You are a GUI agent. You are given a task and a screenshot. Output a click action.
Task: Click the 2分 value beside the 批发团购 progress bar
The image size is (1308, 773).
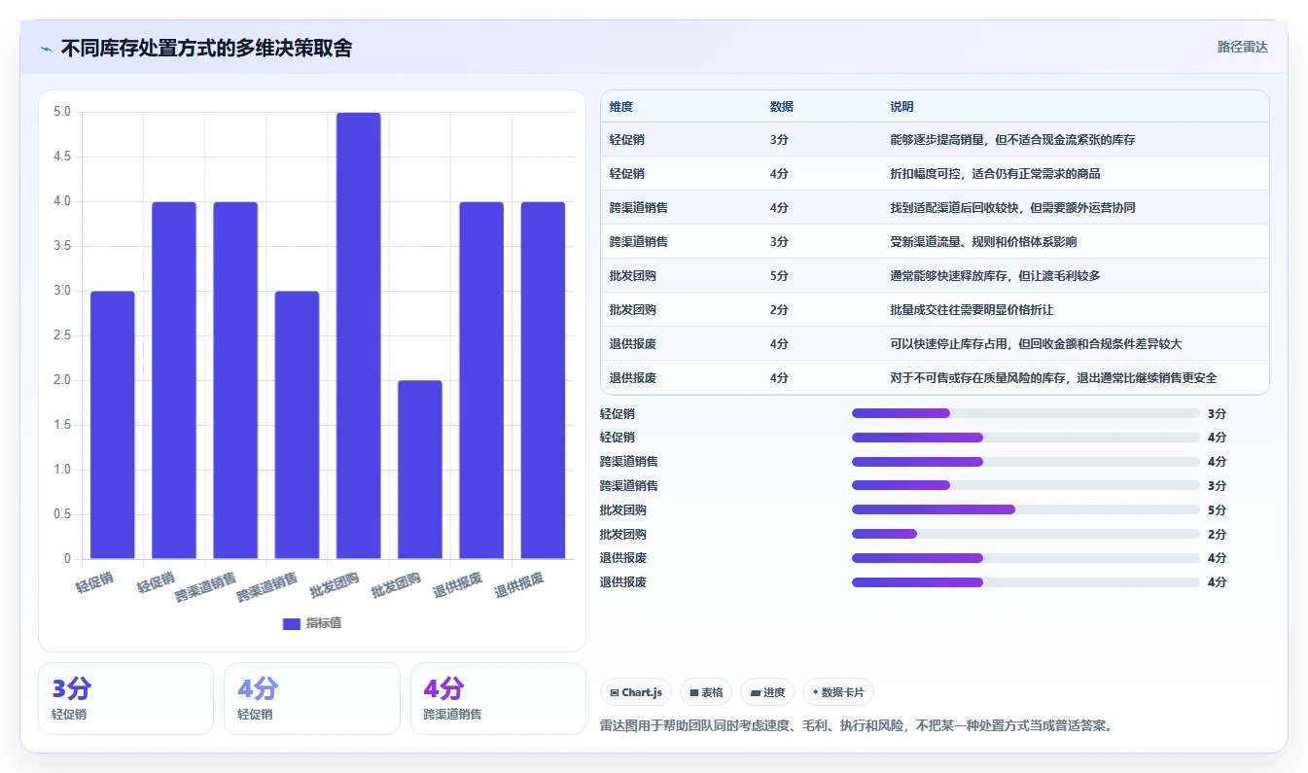[x=1217, y=535]
